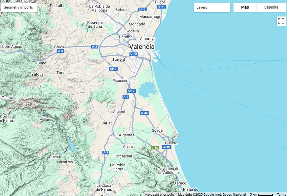Screen dimensions: 287x196
Task: Click the A-7 shield above Alginet
Action: click(x=126, y=97)
